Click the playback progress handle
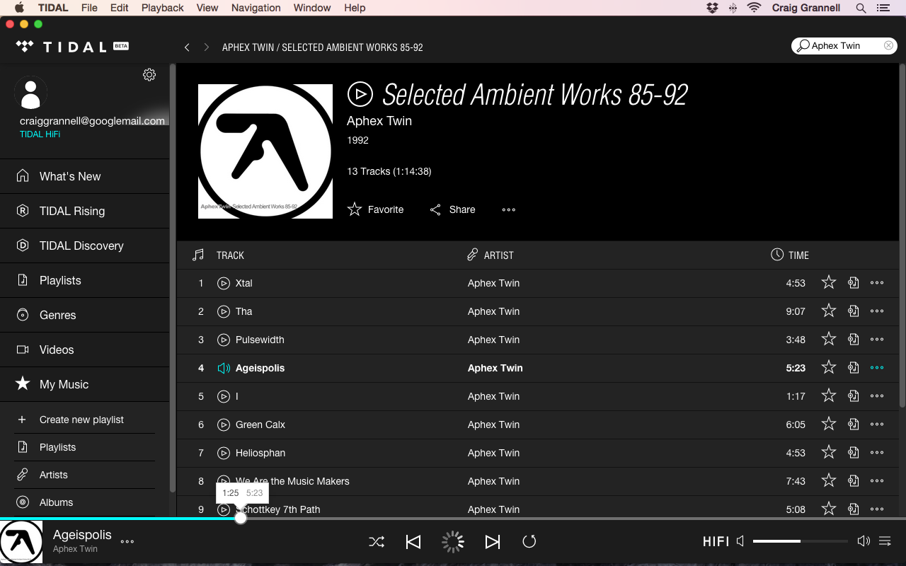Viewport: 906px width, 566px height. point(241,518)
